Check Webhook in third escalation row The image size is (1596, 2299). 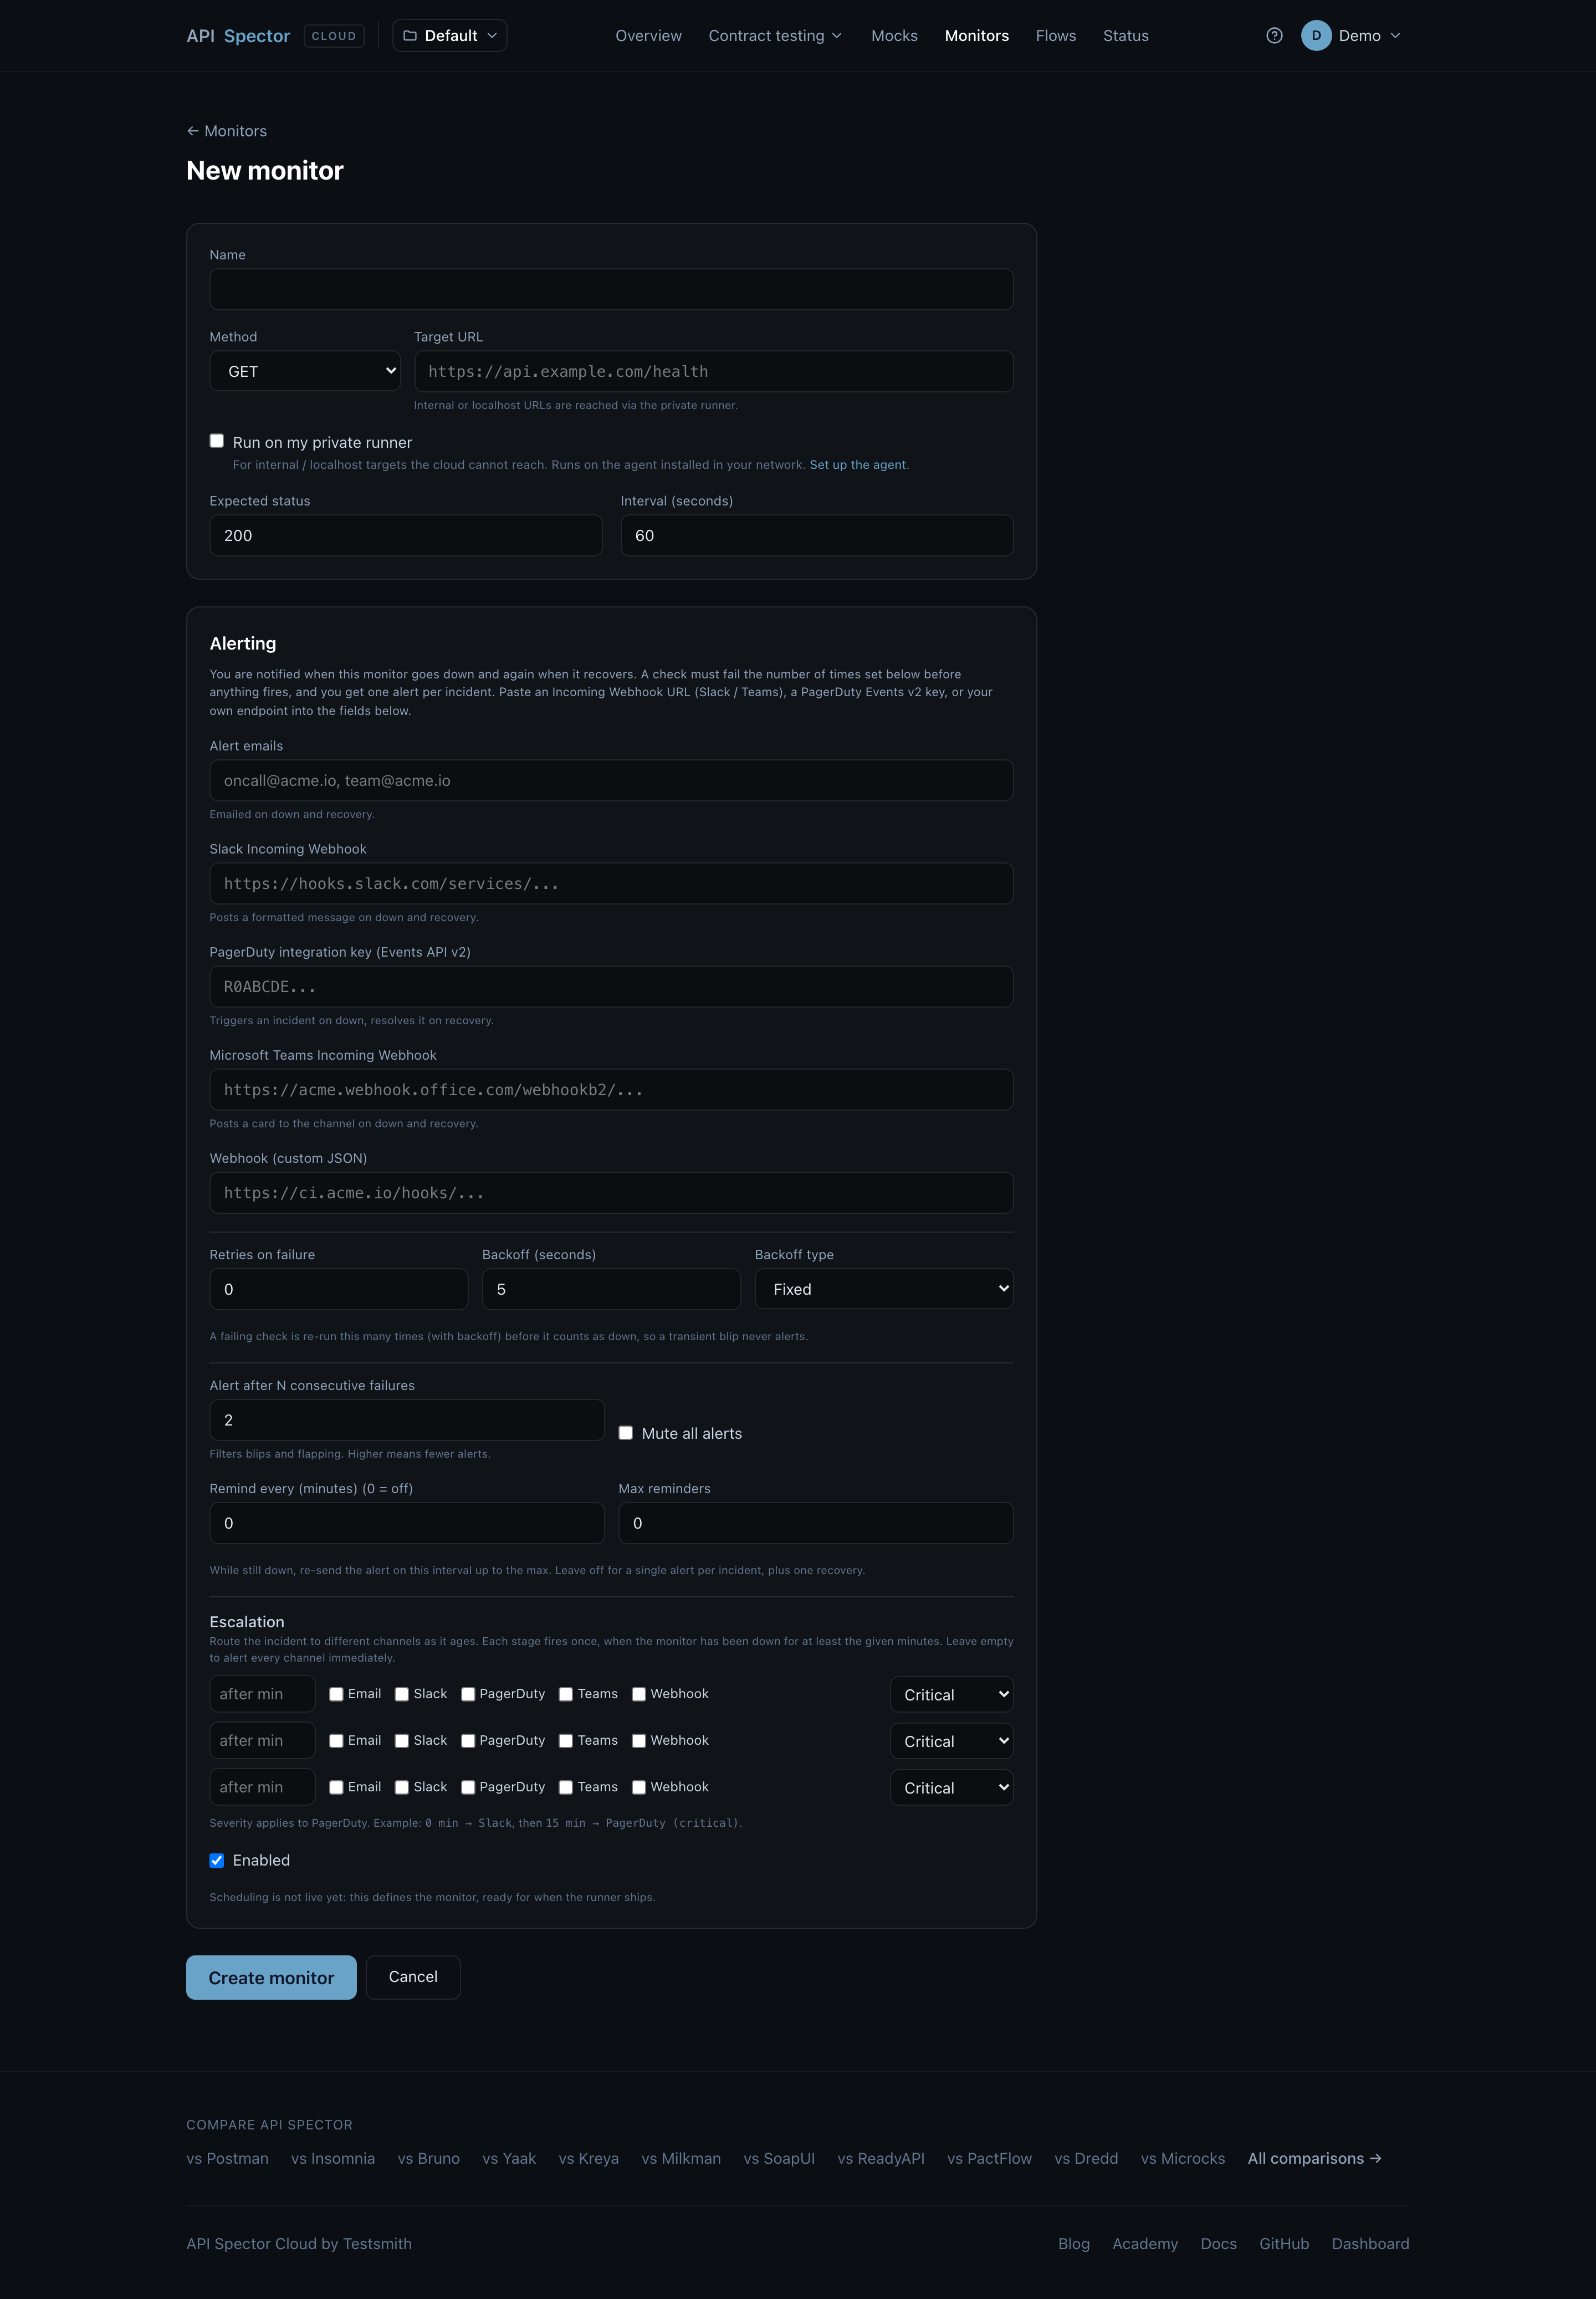point(639,1787)
